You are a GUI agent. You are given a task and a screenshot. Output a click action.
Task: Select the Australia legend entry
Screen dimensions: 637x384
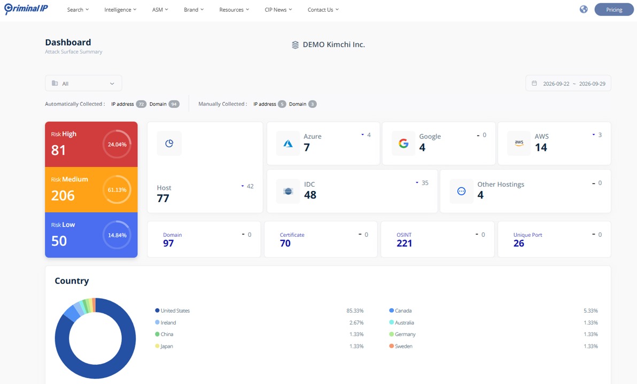[401, 323]
